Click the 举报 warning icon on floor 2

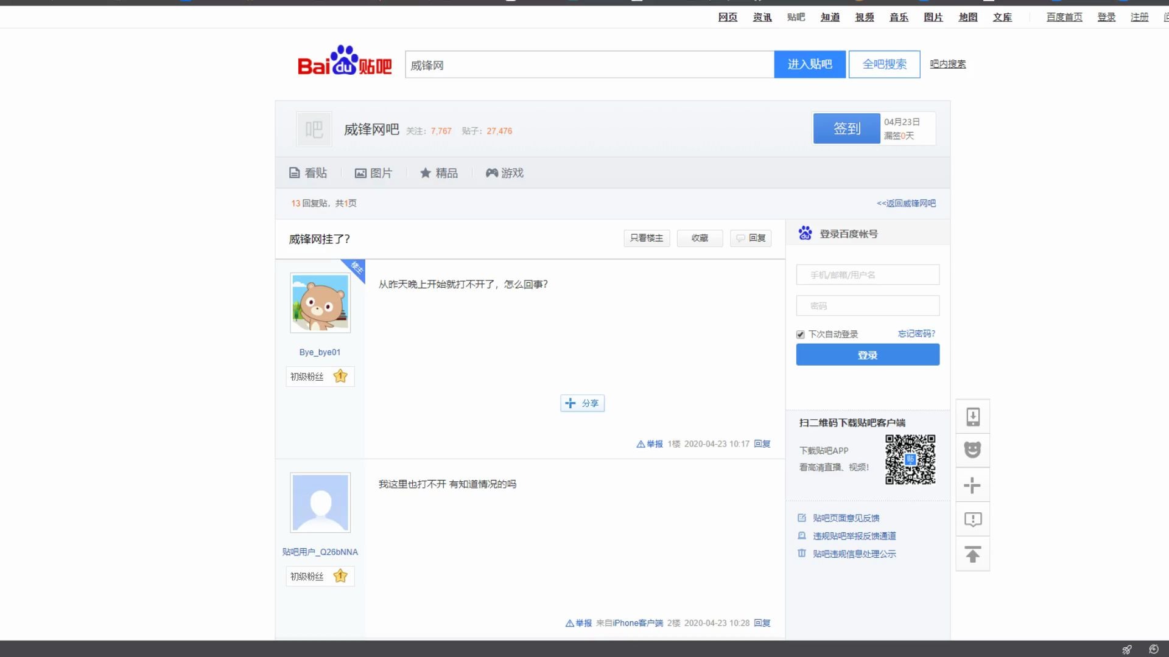coord(570,623)
